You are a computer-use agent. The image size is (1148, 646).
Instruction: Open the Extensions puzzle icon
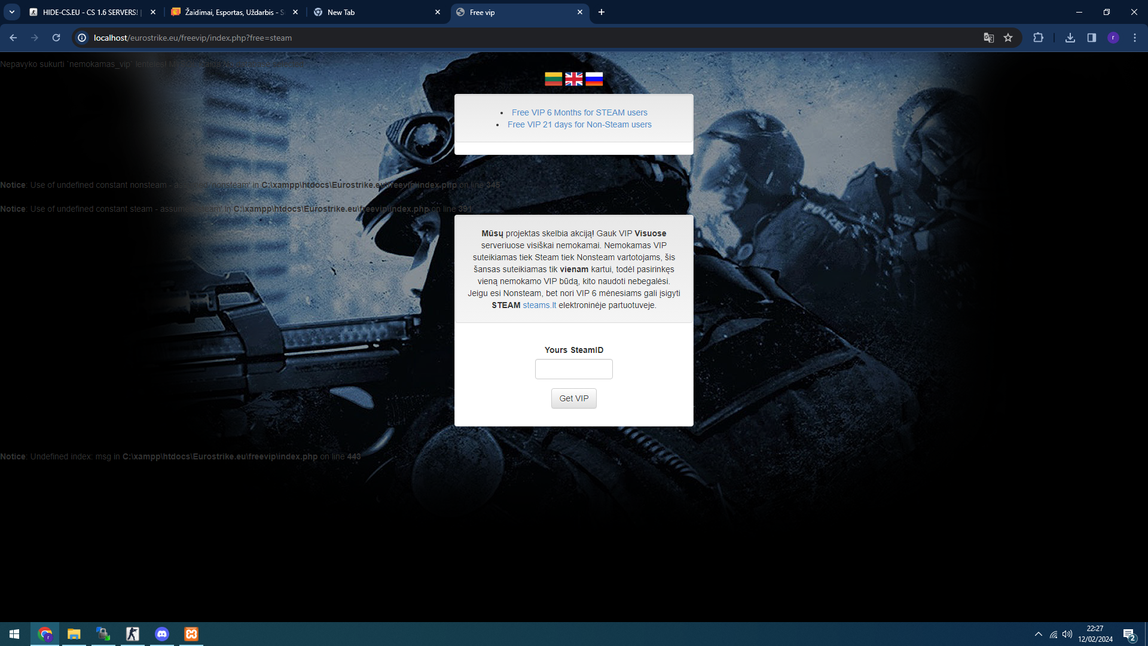(1038, 38)
